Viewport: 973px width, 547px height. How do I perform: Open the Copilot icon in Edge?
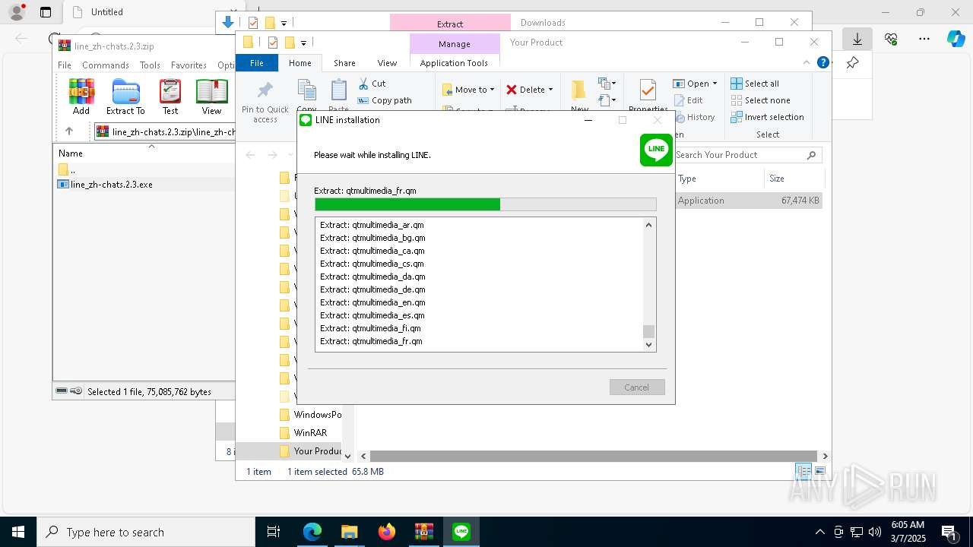coord(956,39)
